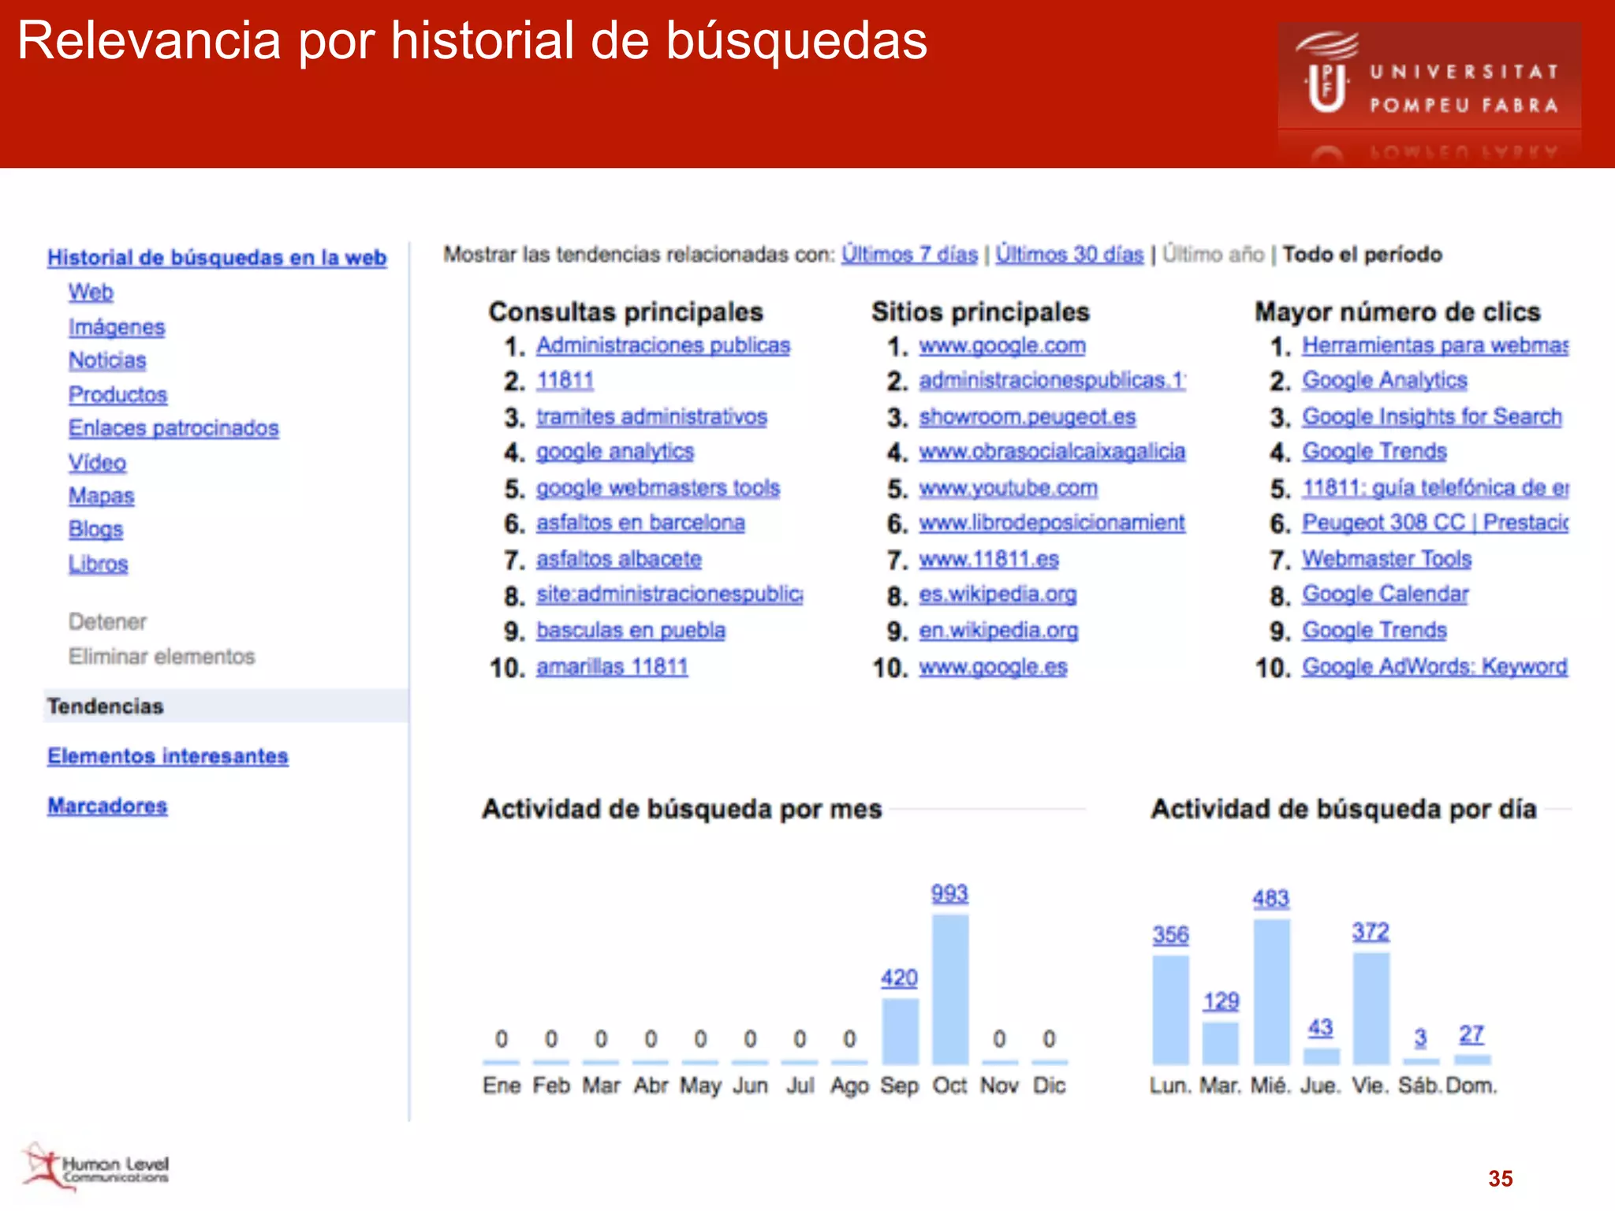The width and height of the screenshot is (1615, 1211).
Task: Open Google AdWords: Keyword link
Action: pyautogui.click(x=1434, y=666)
